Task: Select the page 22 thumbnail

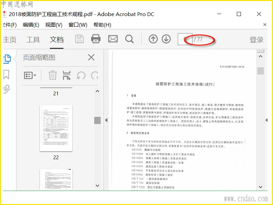Action: click(x=56, y=128)
